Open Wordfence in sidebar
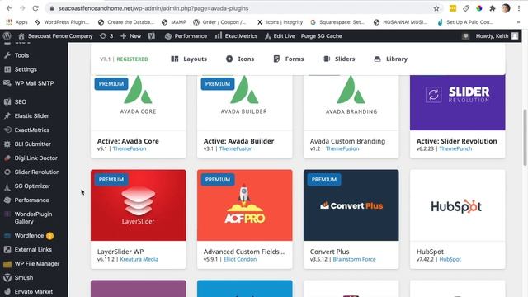This screenshot has width=528, height=297. pos(29,236)
